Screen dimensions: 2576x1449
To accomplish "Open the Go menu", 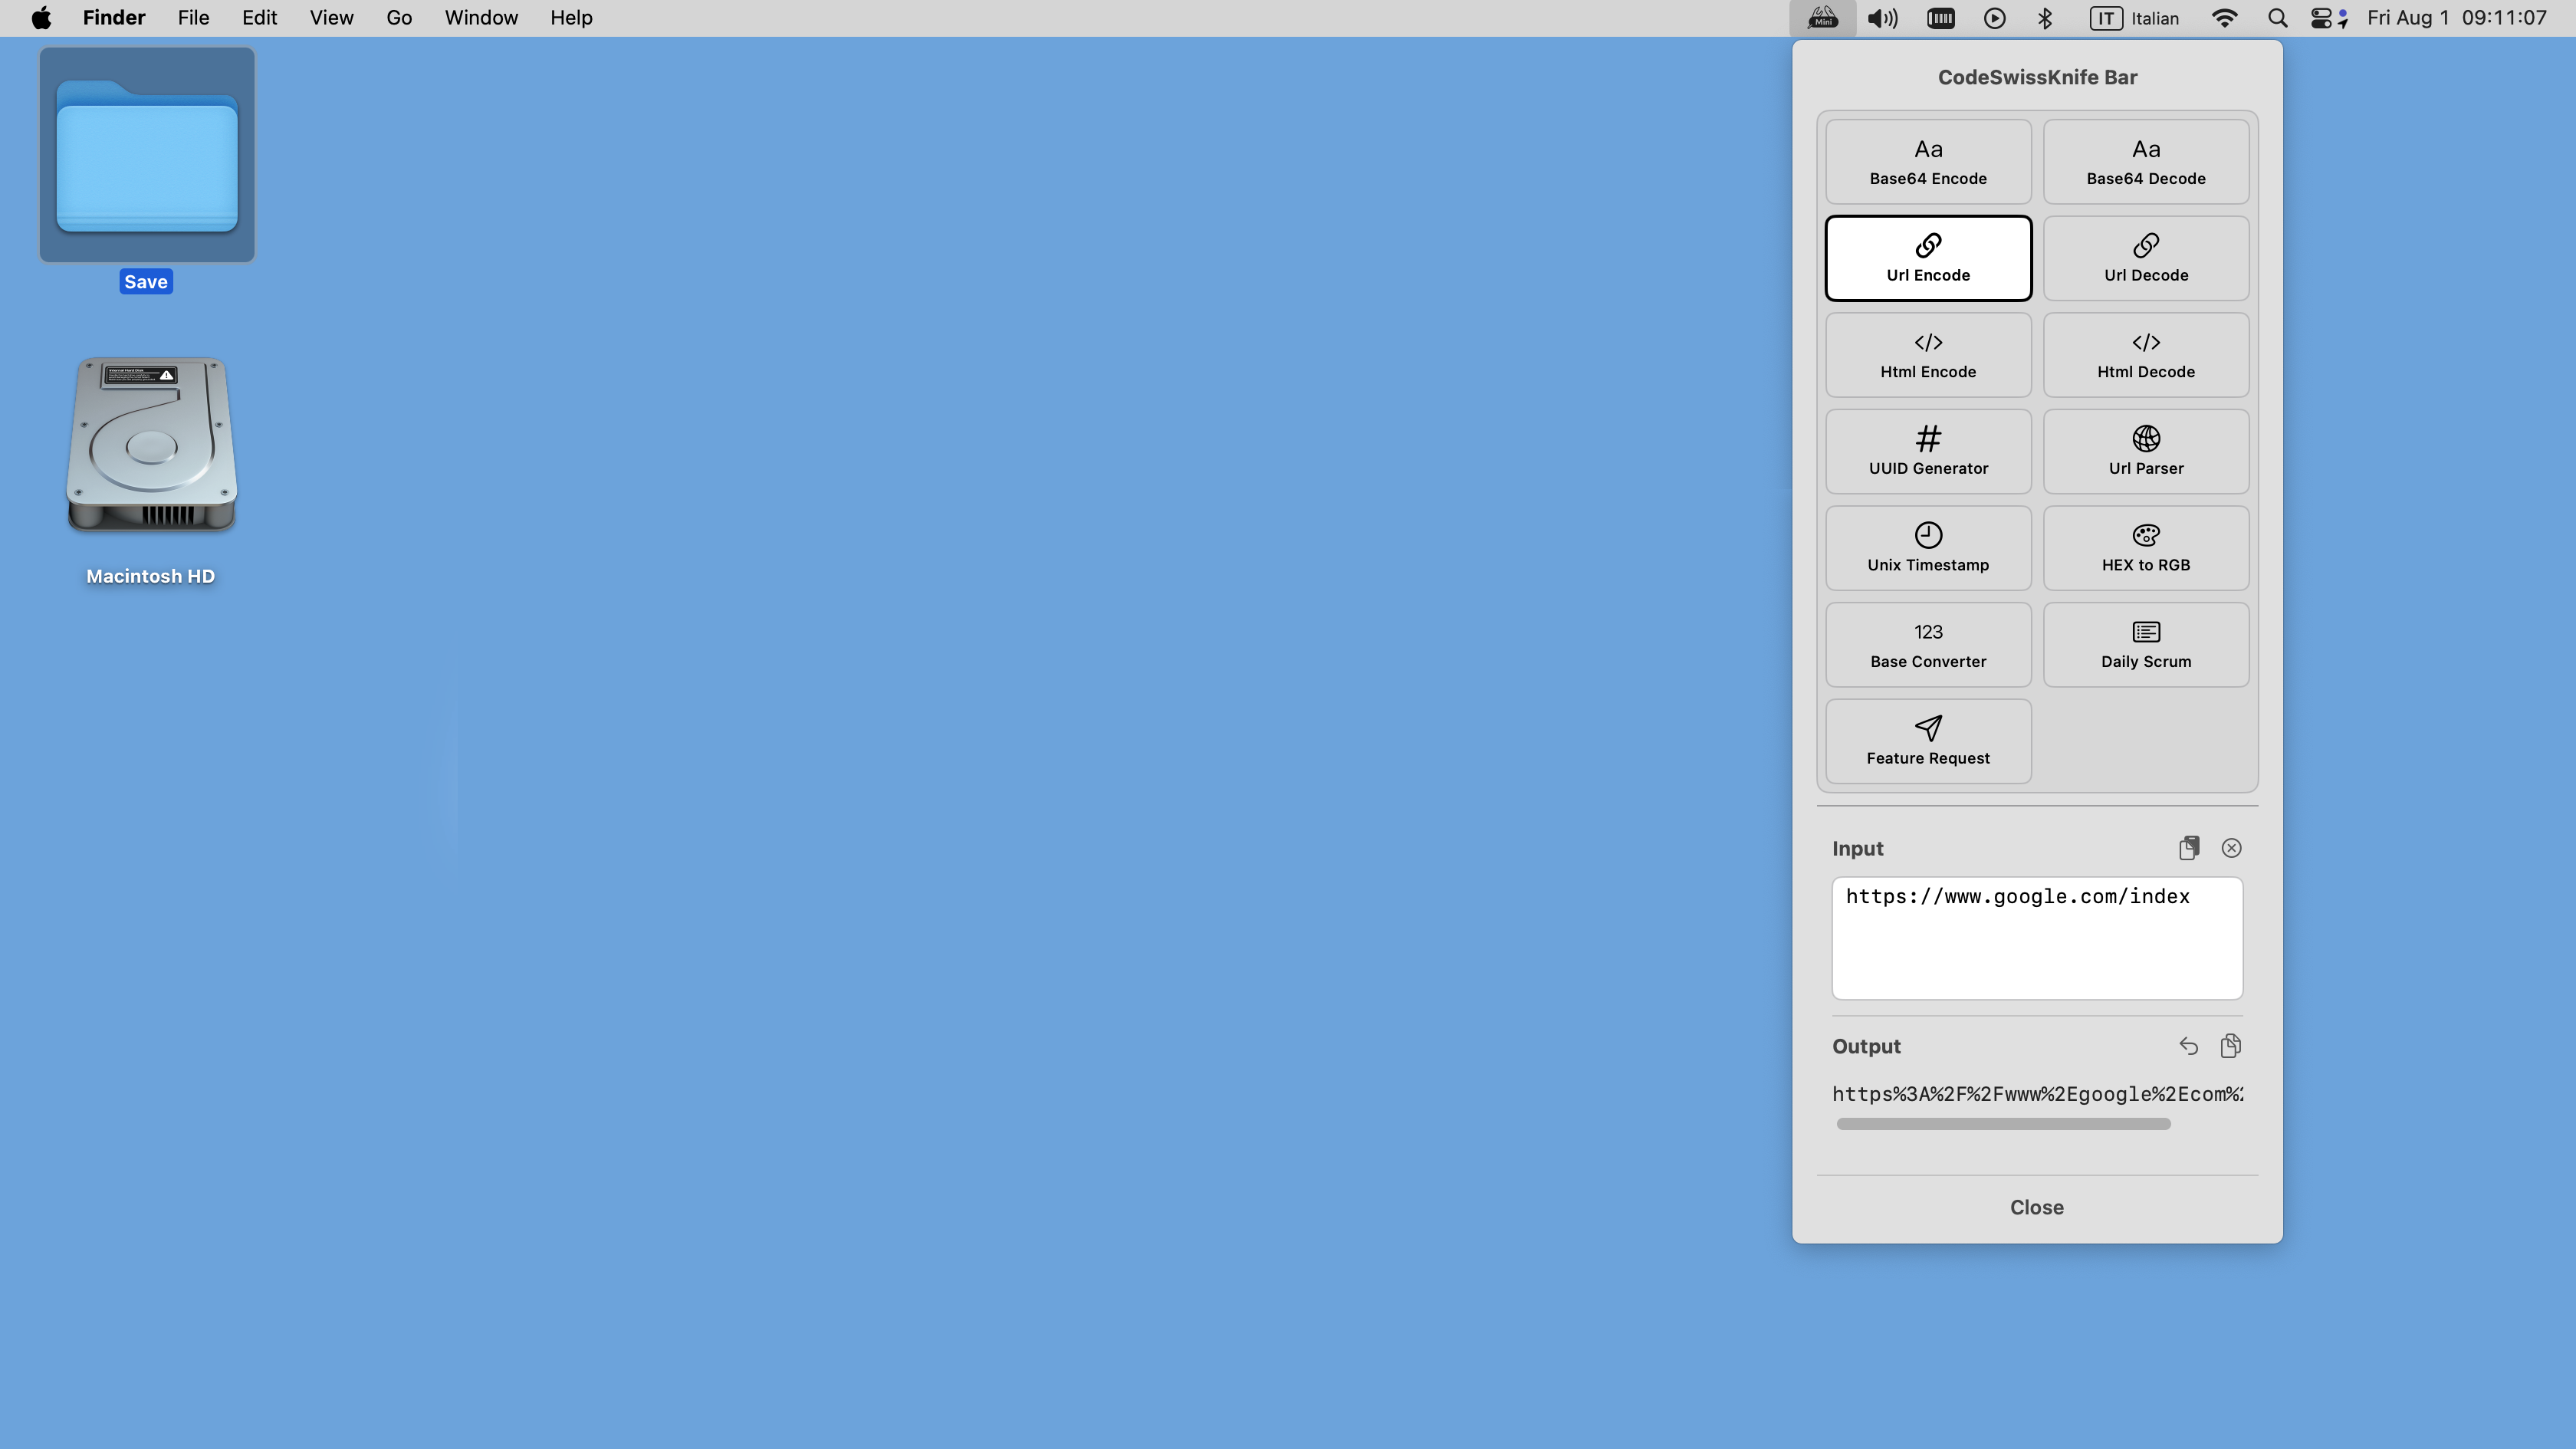I will point(399,18).
